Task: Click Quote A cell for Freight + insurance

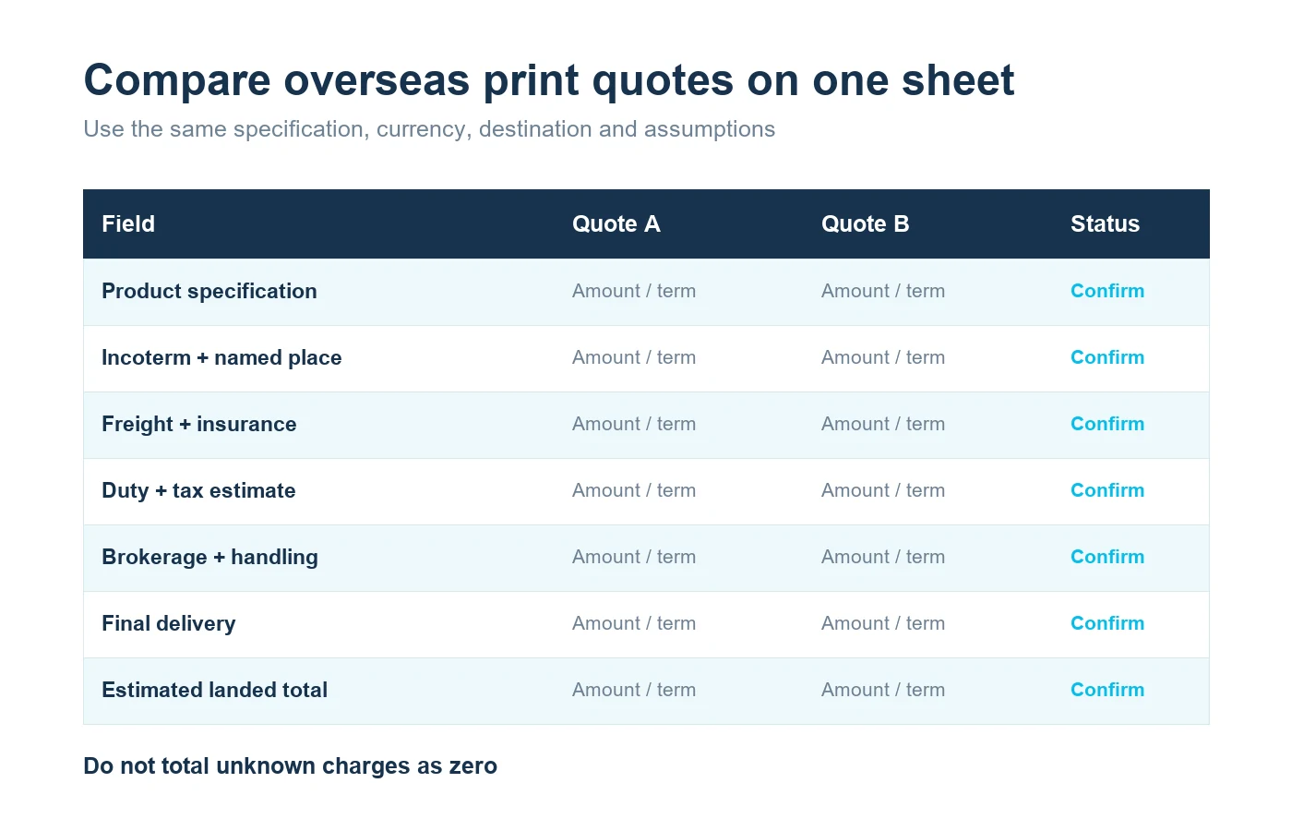Action: (x=634, y=424)
